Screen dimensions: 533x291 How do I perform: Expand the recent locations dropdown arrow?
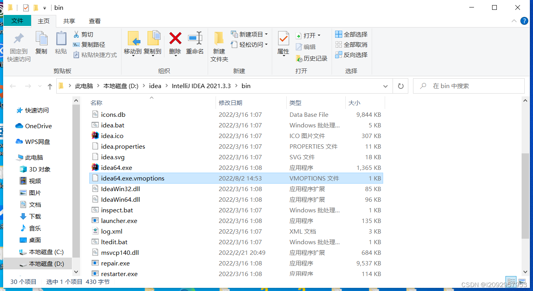40,87
